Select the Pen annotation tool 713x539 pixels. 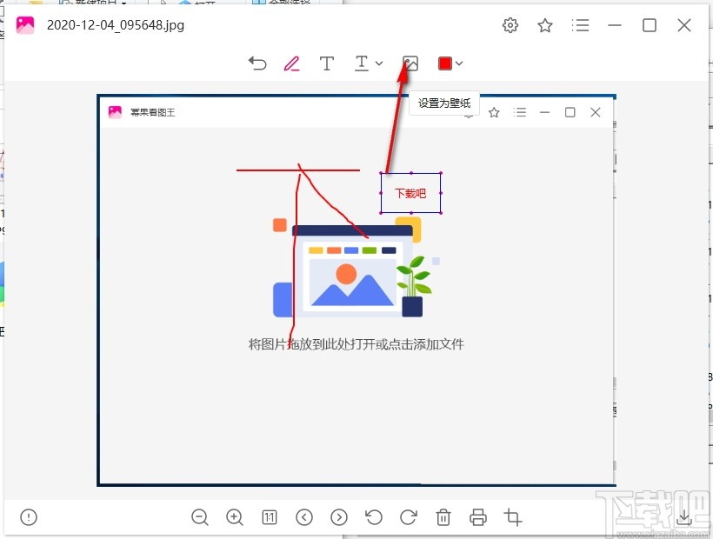[291, 63]
